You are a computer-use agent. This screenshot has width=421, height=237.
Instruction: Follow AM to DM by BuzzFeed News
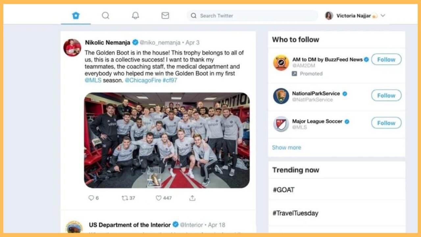[x=386, y=60]
